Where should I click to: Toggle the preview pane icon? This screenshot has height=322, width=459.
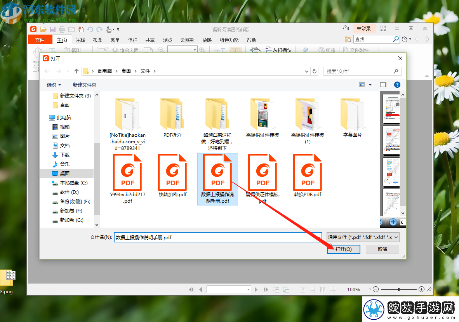[383, 85]
